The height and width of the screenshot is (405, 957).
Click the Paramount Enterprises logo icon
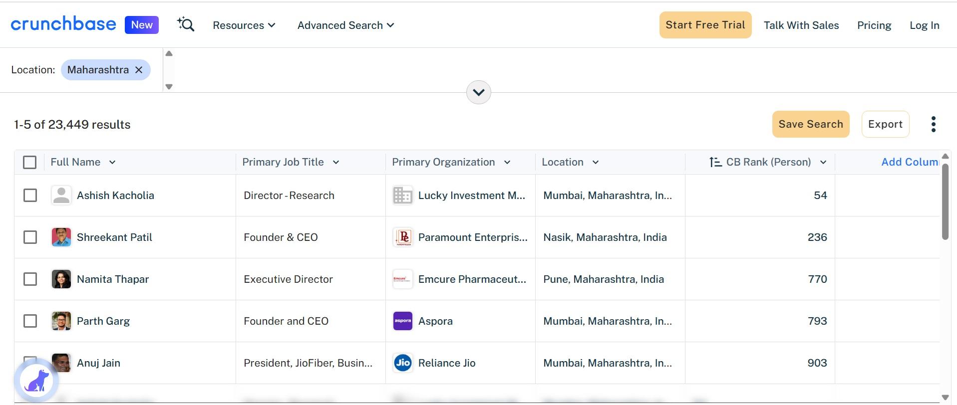coord(403,237)
